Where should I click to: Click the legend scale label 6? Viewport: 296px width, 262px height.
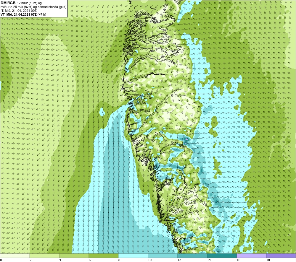pos(90,260)
